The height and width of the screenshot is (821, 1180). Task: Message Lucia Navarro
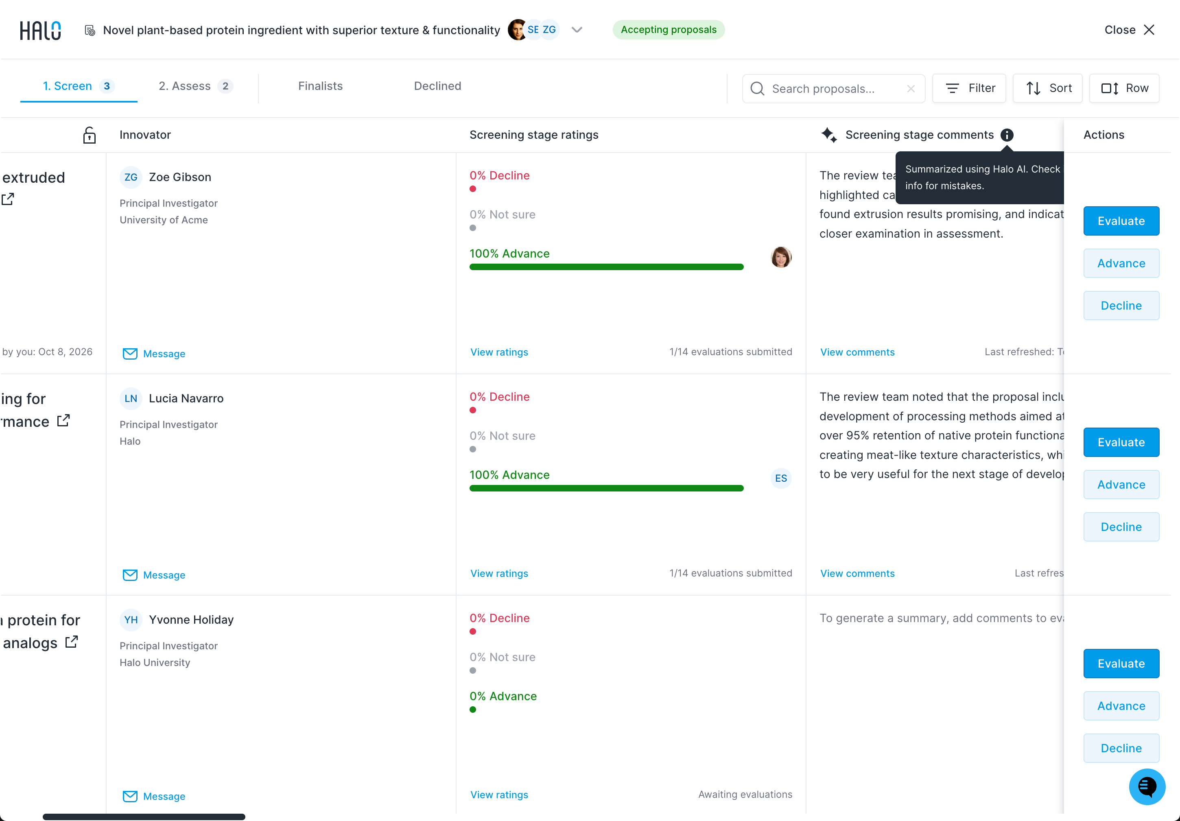tap(154, 575)
